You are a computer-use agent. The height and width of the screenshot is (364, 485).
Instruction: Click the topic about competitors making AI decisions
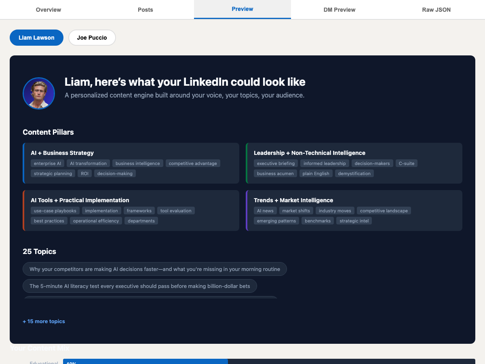click(154, 269)
